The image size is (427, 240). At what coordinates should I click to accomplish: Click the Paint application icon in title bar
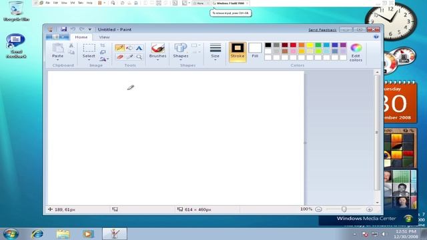point(50,29)
